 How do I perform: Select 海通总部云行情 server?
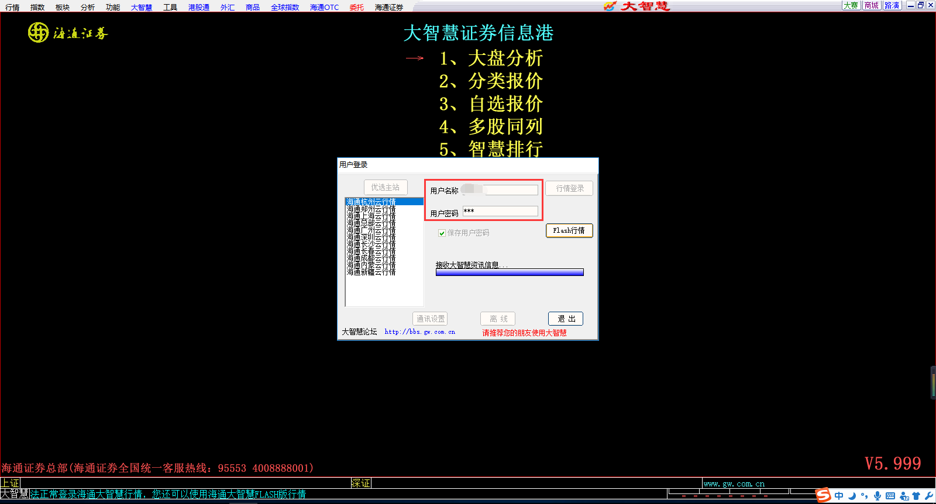(384, 223)
